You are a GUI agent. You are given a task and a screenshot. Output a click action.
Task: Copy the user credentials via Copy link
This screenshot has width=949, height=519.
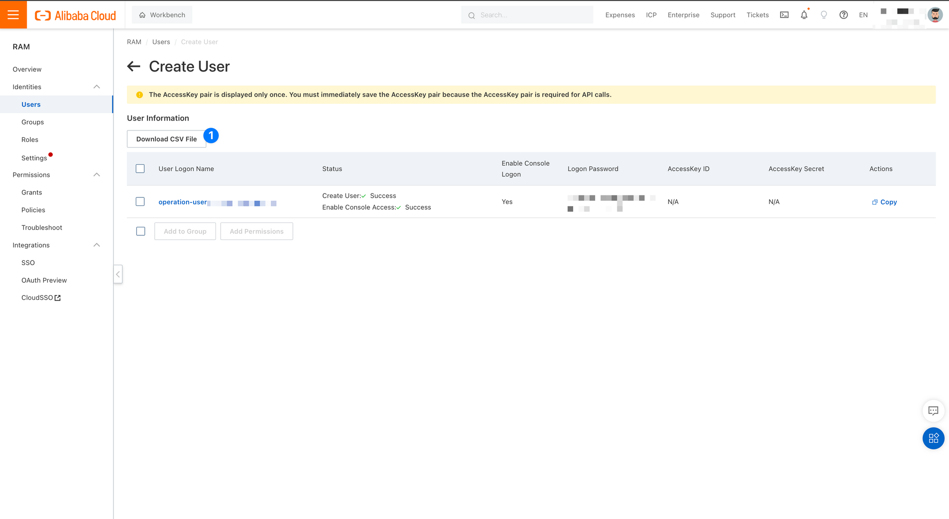point(884,202)
